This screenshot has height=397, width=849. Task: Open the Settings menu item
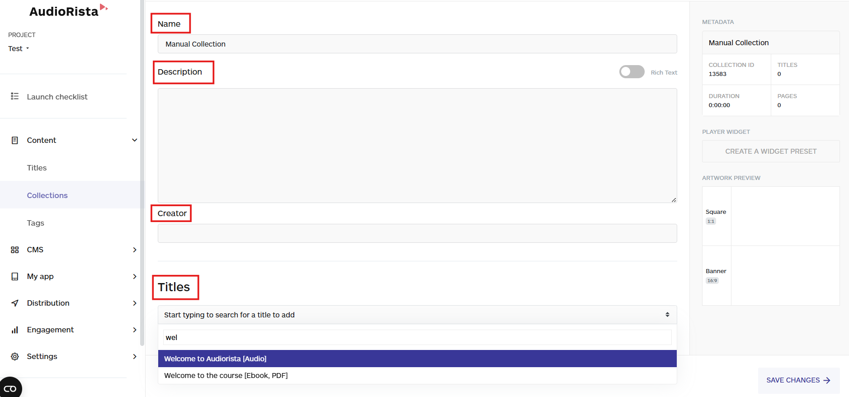[42, 356]
